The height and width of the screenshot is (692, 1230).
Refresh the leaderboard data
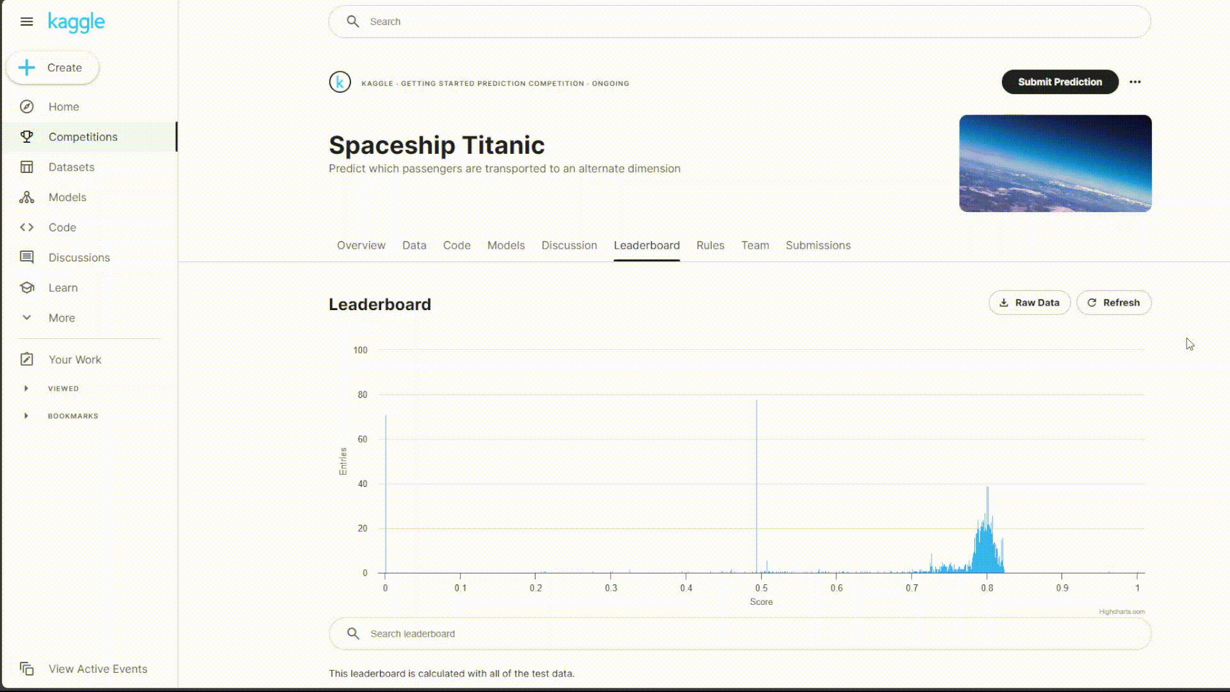(x=1113, y=302)
